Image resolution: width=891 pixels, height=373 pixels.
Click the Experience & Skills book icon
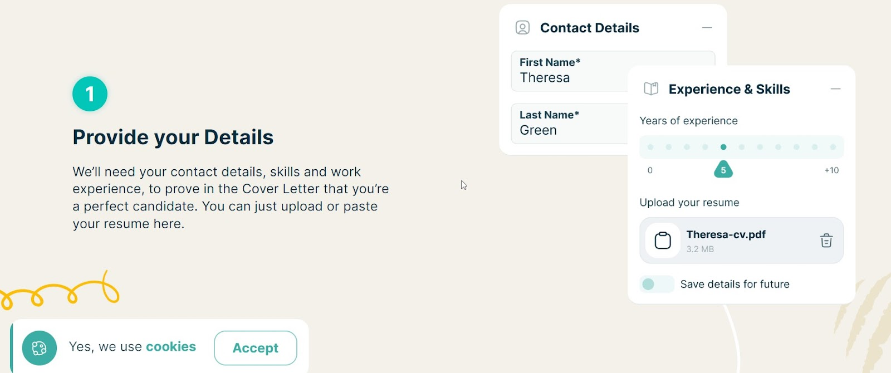coord(651,89)
